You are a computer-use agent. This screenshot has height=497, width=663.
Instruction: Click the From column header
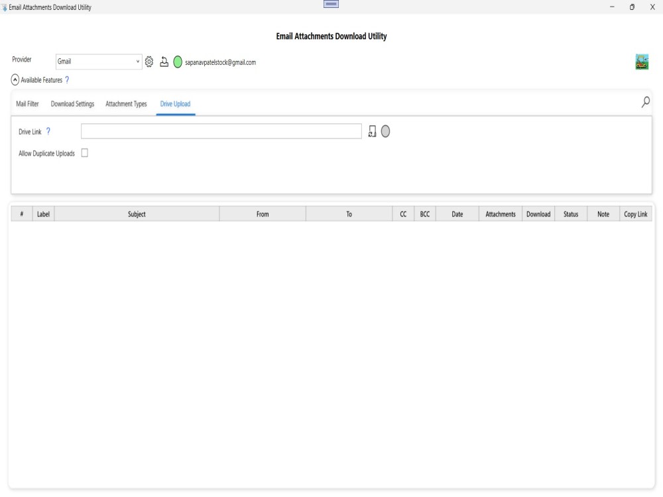coord(263,214)
